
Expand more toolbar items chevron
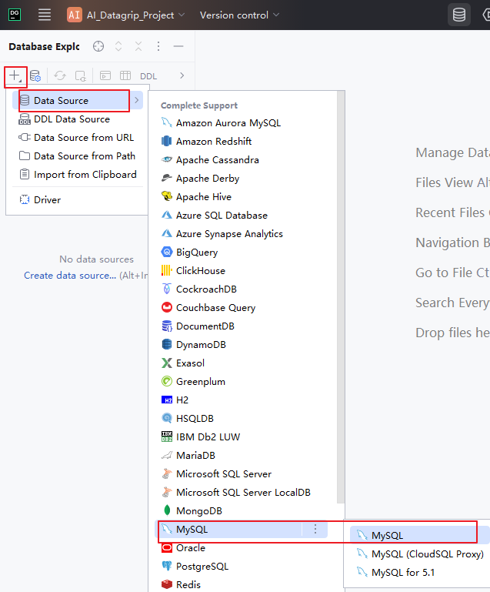point(182,76)
